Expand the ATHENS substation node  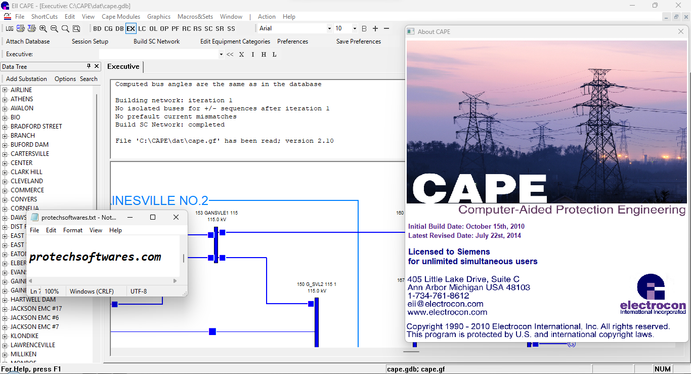click(x=5, y=99)
